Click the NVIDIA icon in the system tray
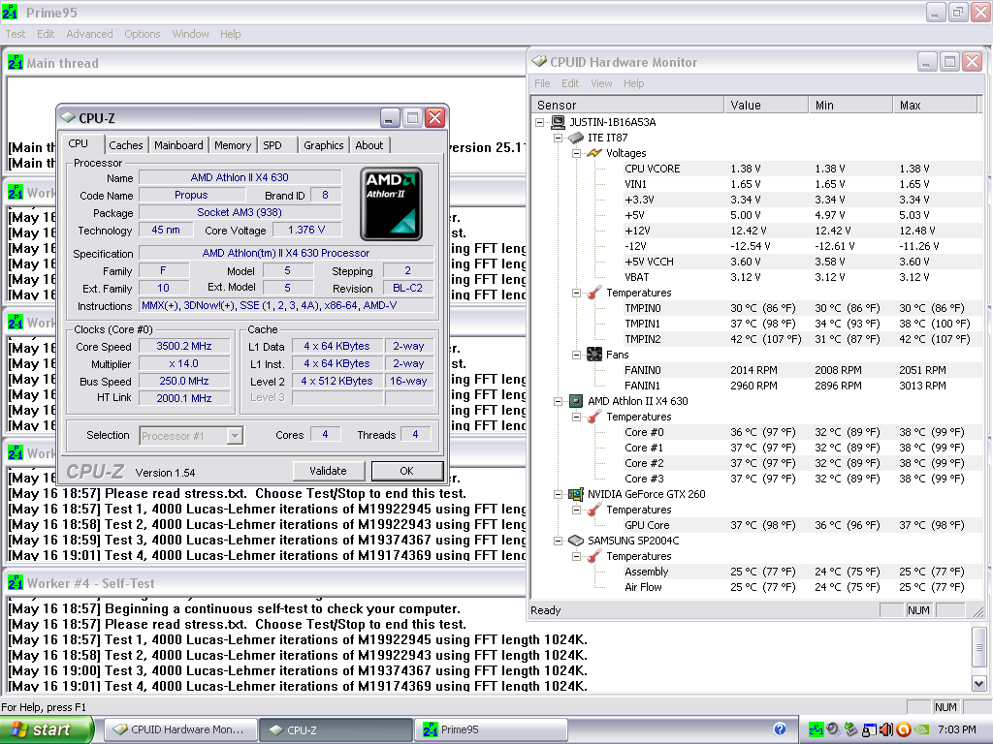Viewport: 993px width, 744px height. point(920,729)
